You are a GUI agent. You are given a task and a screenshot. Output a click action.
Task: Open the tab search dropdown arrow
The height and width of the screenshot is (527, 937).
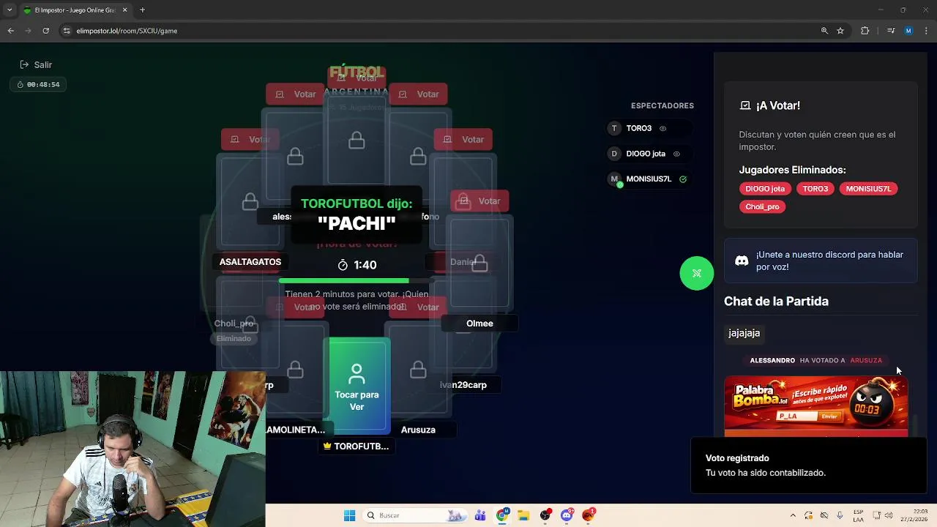10,10
